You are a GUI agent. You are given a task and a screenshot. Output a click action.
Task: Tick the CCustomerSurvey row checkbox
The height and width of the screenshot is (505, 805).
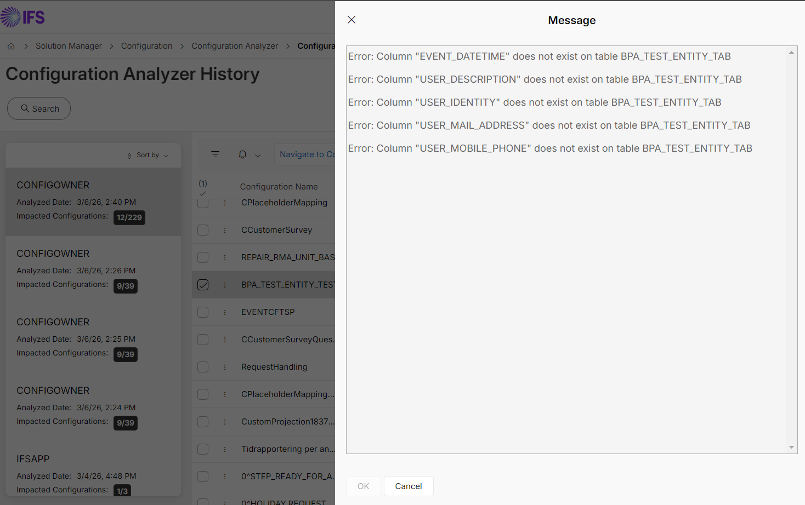[203, 230]
